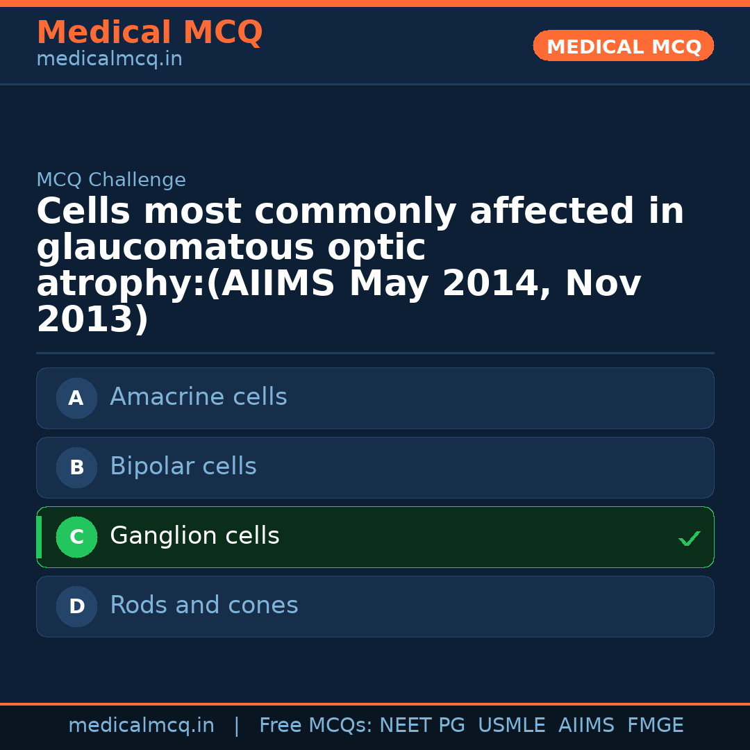Click the Medical MCQ header title
Viewport: 750px width, 750px height.
coord(149,33)
